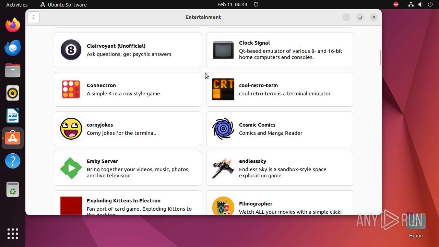This screenshot has height=247, width=439.
Task: Click the Filmographer clapperboard icon
Action: tap(223, 205)
